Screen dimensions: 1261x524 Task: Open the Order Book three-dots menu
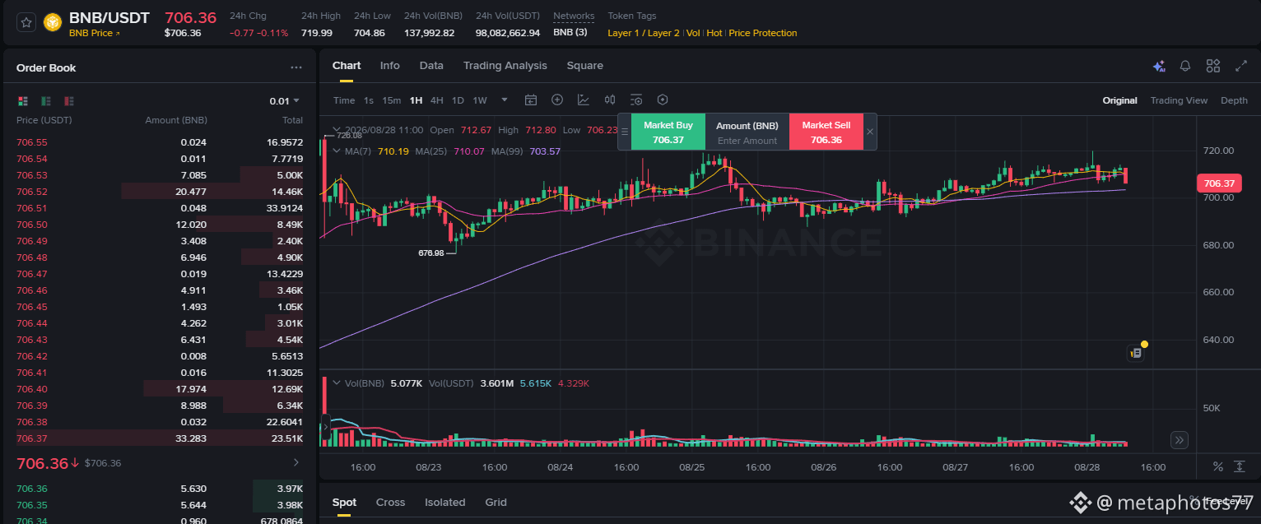click(x=296, y=68)
